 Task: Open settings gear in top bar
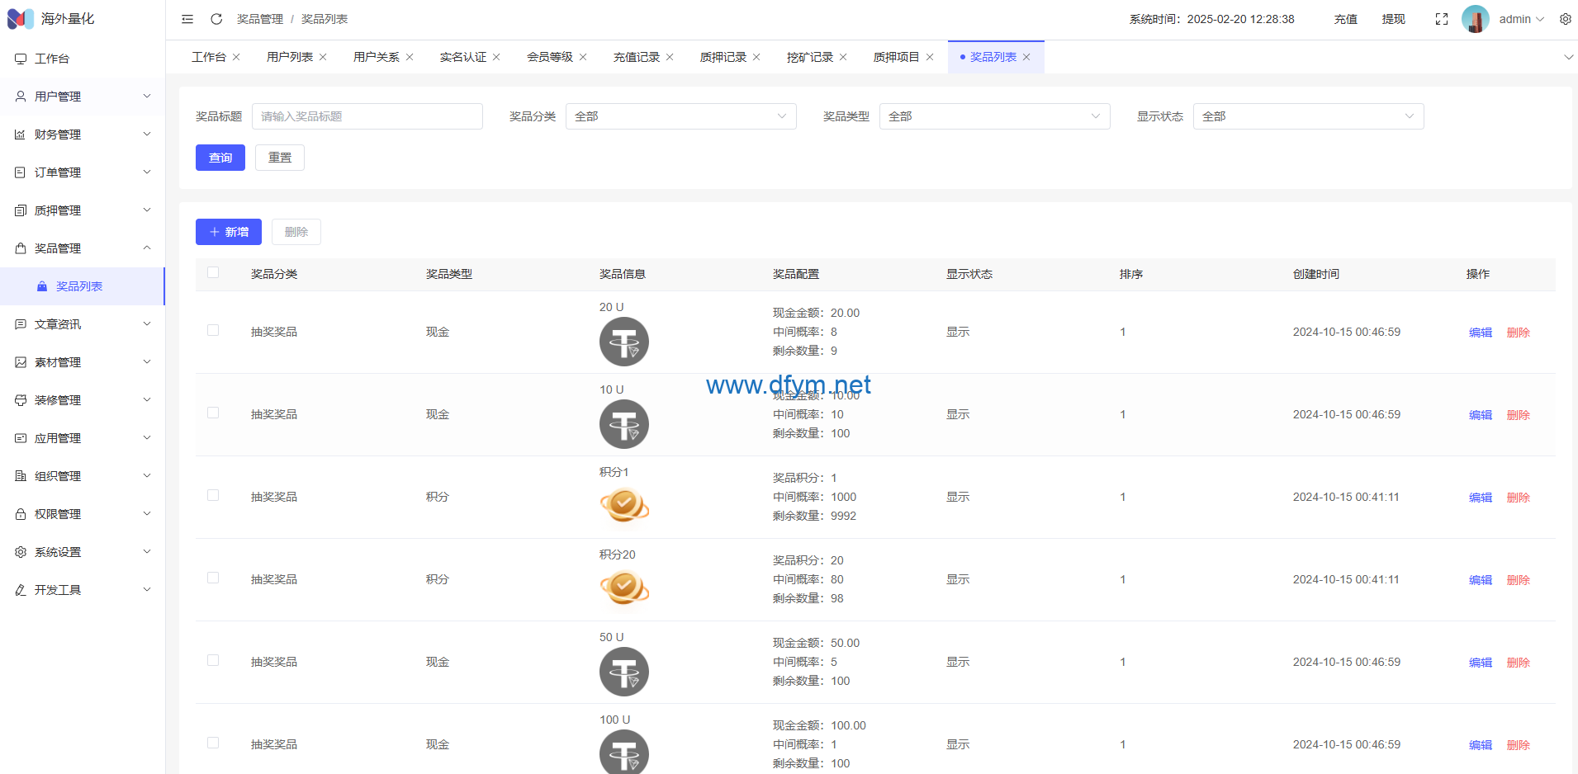click(x=1566, y=19)
